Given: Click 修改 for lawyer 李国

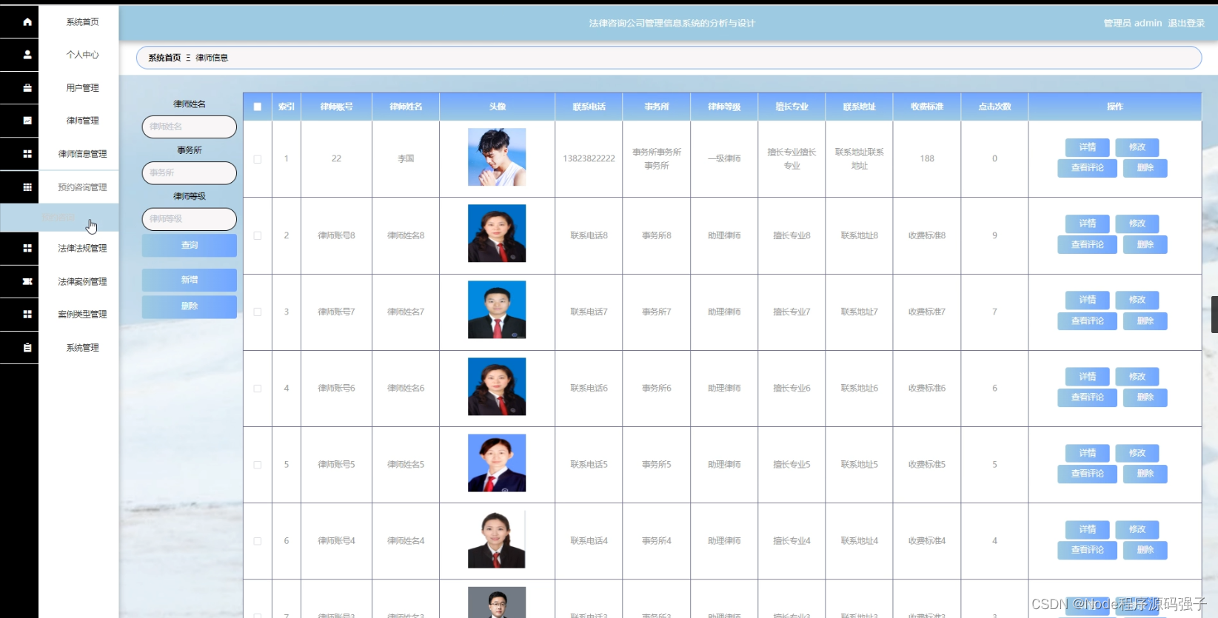Looking at the screenshot, I should (1137, 147).
